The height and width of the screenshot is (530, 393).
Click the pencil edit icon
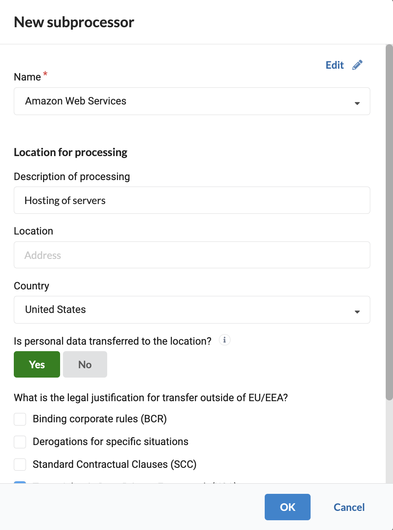(357, 65)
